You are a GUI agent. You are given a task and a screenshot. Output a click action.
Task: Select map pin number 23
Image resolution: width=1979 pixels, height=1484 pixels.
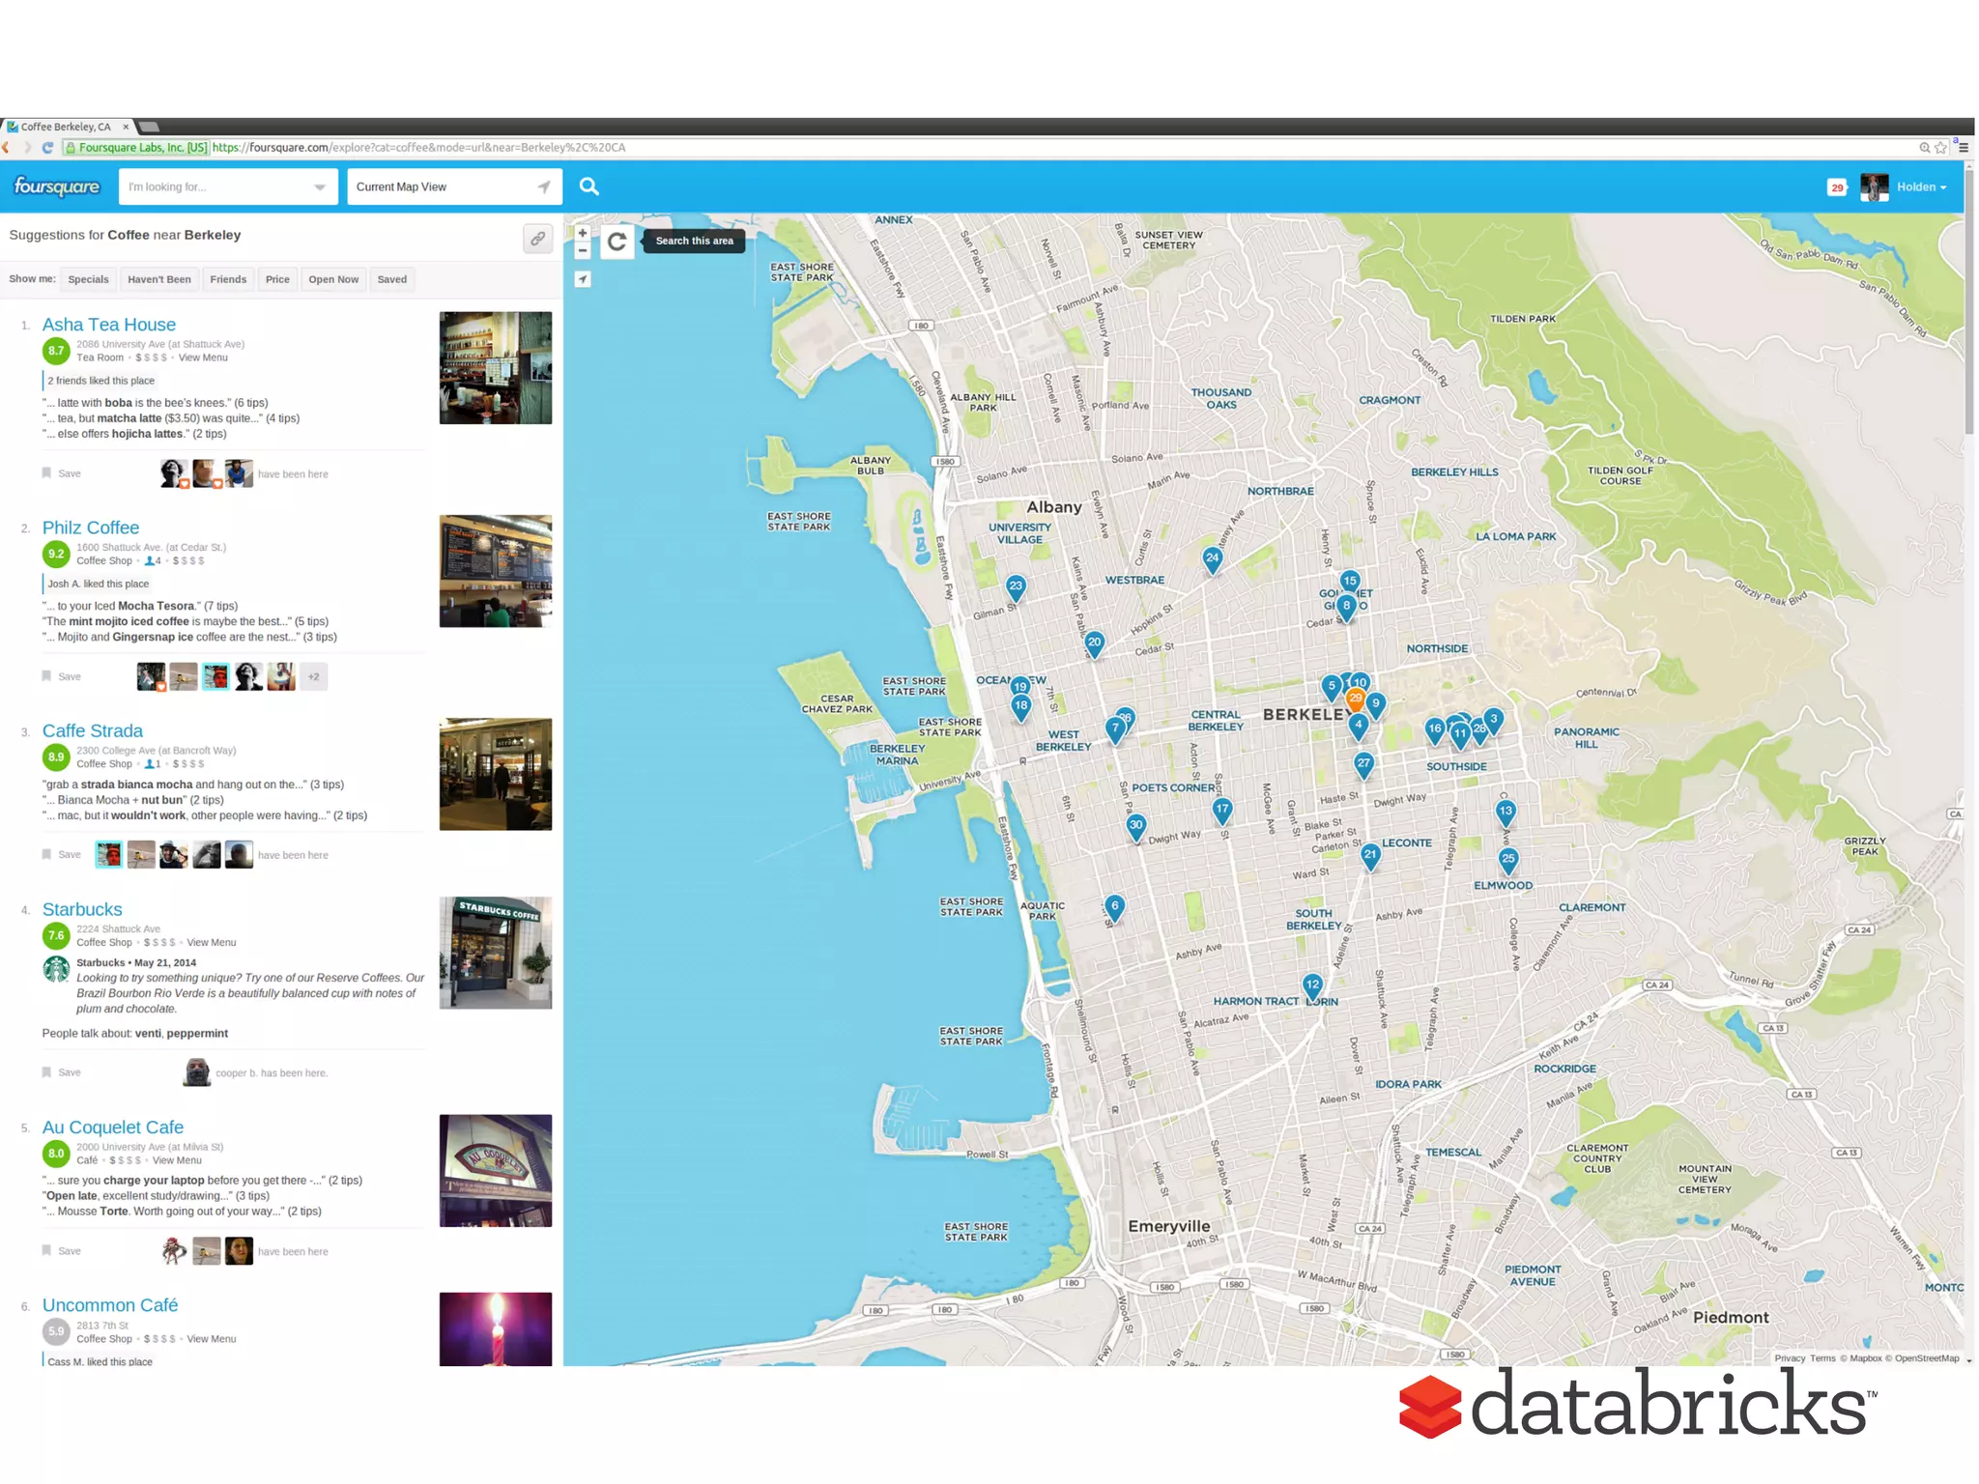tap(1015, 587)
